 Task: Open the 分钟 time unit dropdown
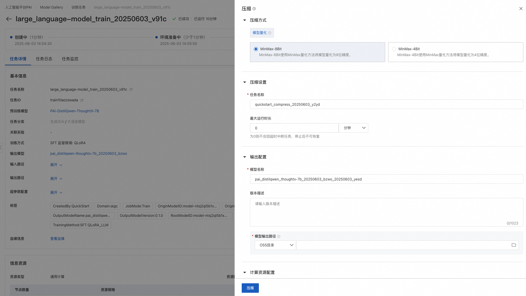coord(354,128)
